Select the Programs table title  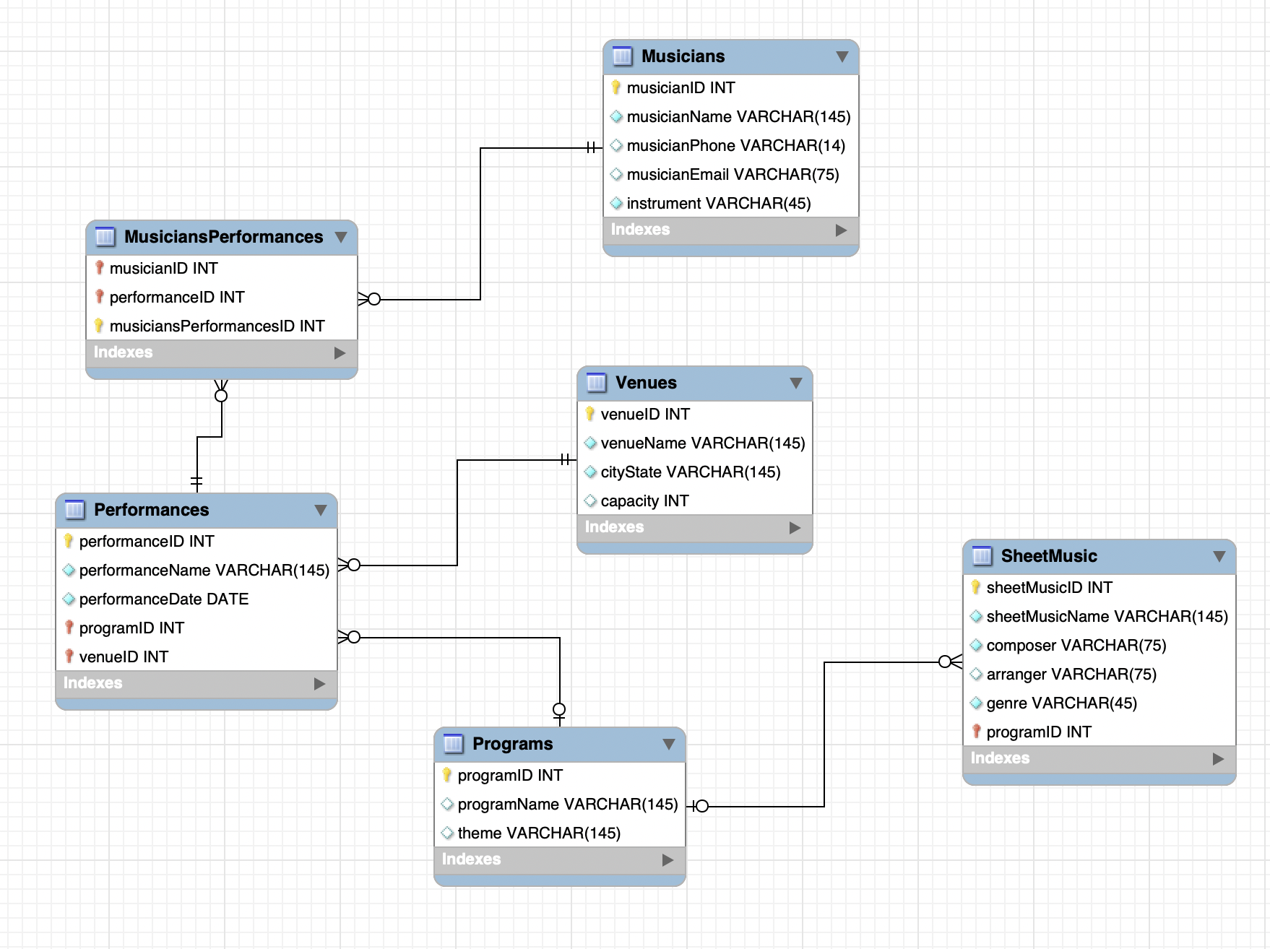512,744
